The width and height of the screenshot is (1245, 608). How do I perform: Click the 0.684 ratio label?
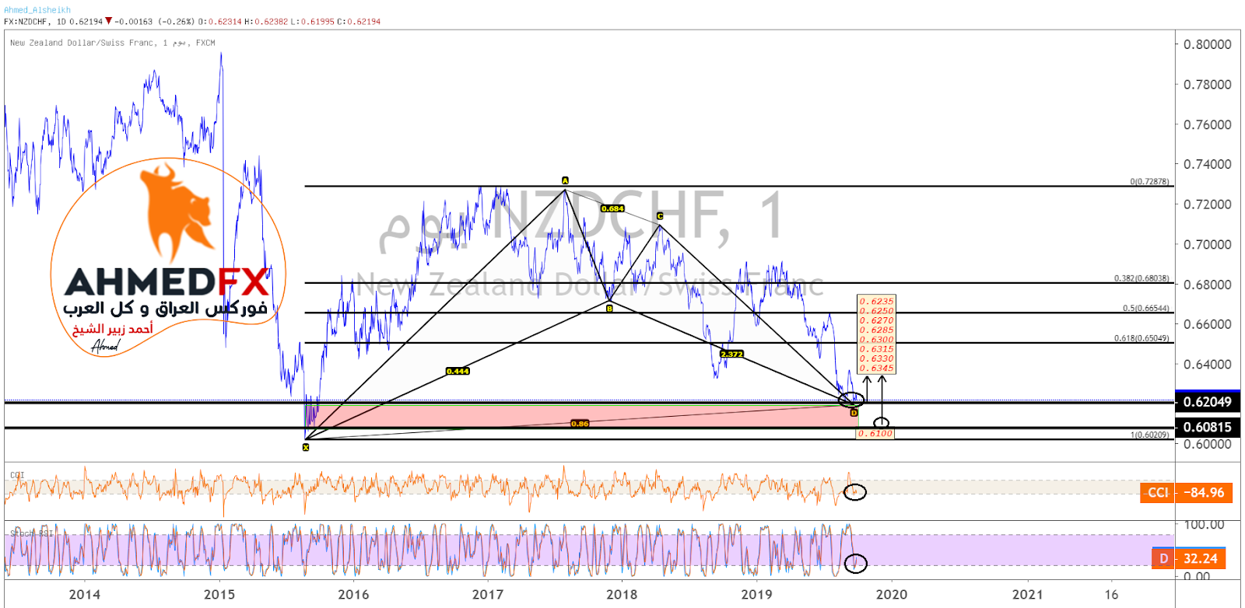pyautogui.click(x=612, y=208)
